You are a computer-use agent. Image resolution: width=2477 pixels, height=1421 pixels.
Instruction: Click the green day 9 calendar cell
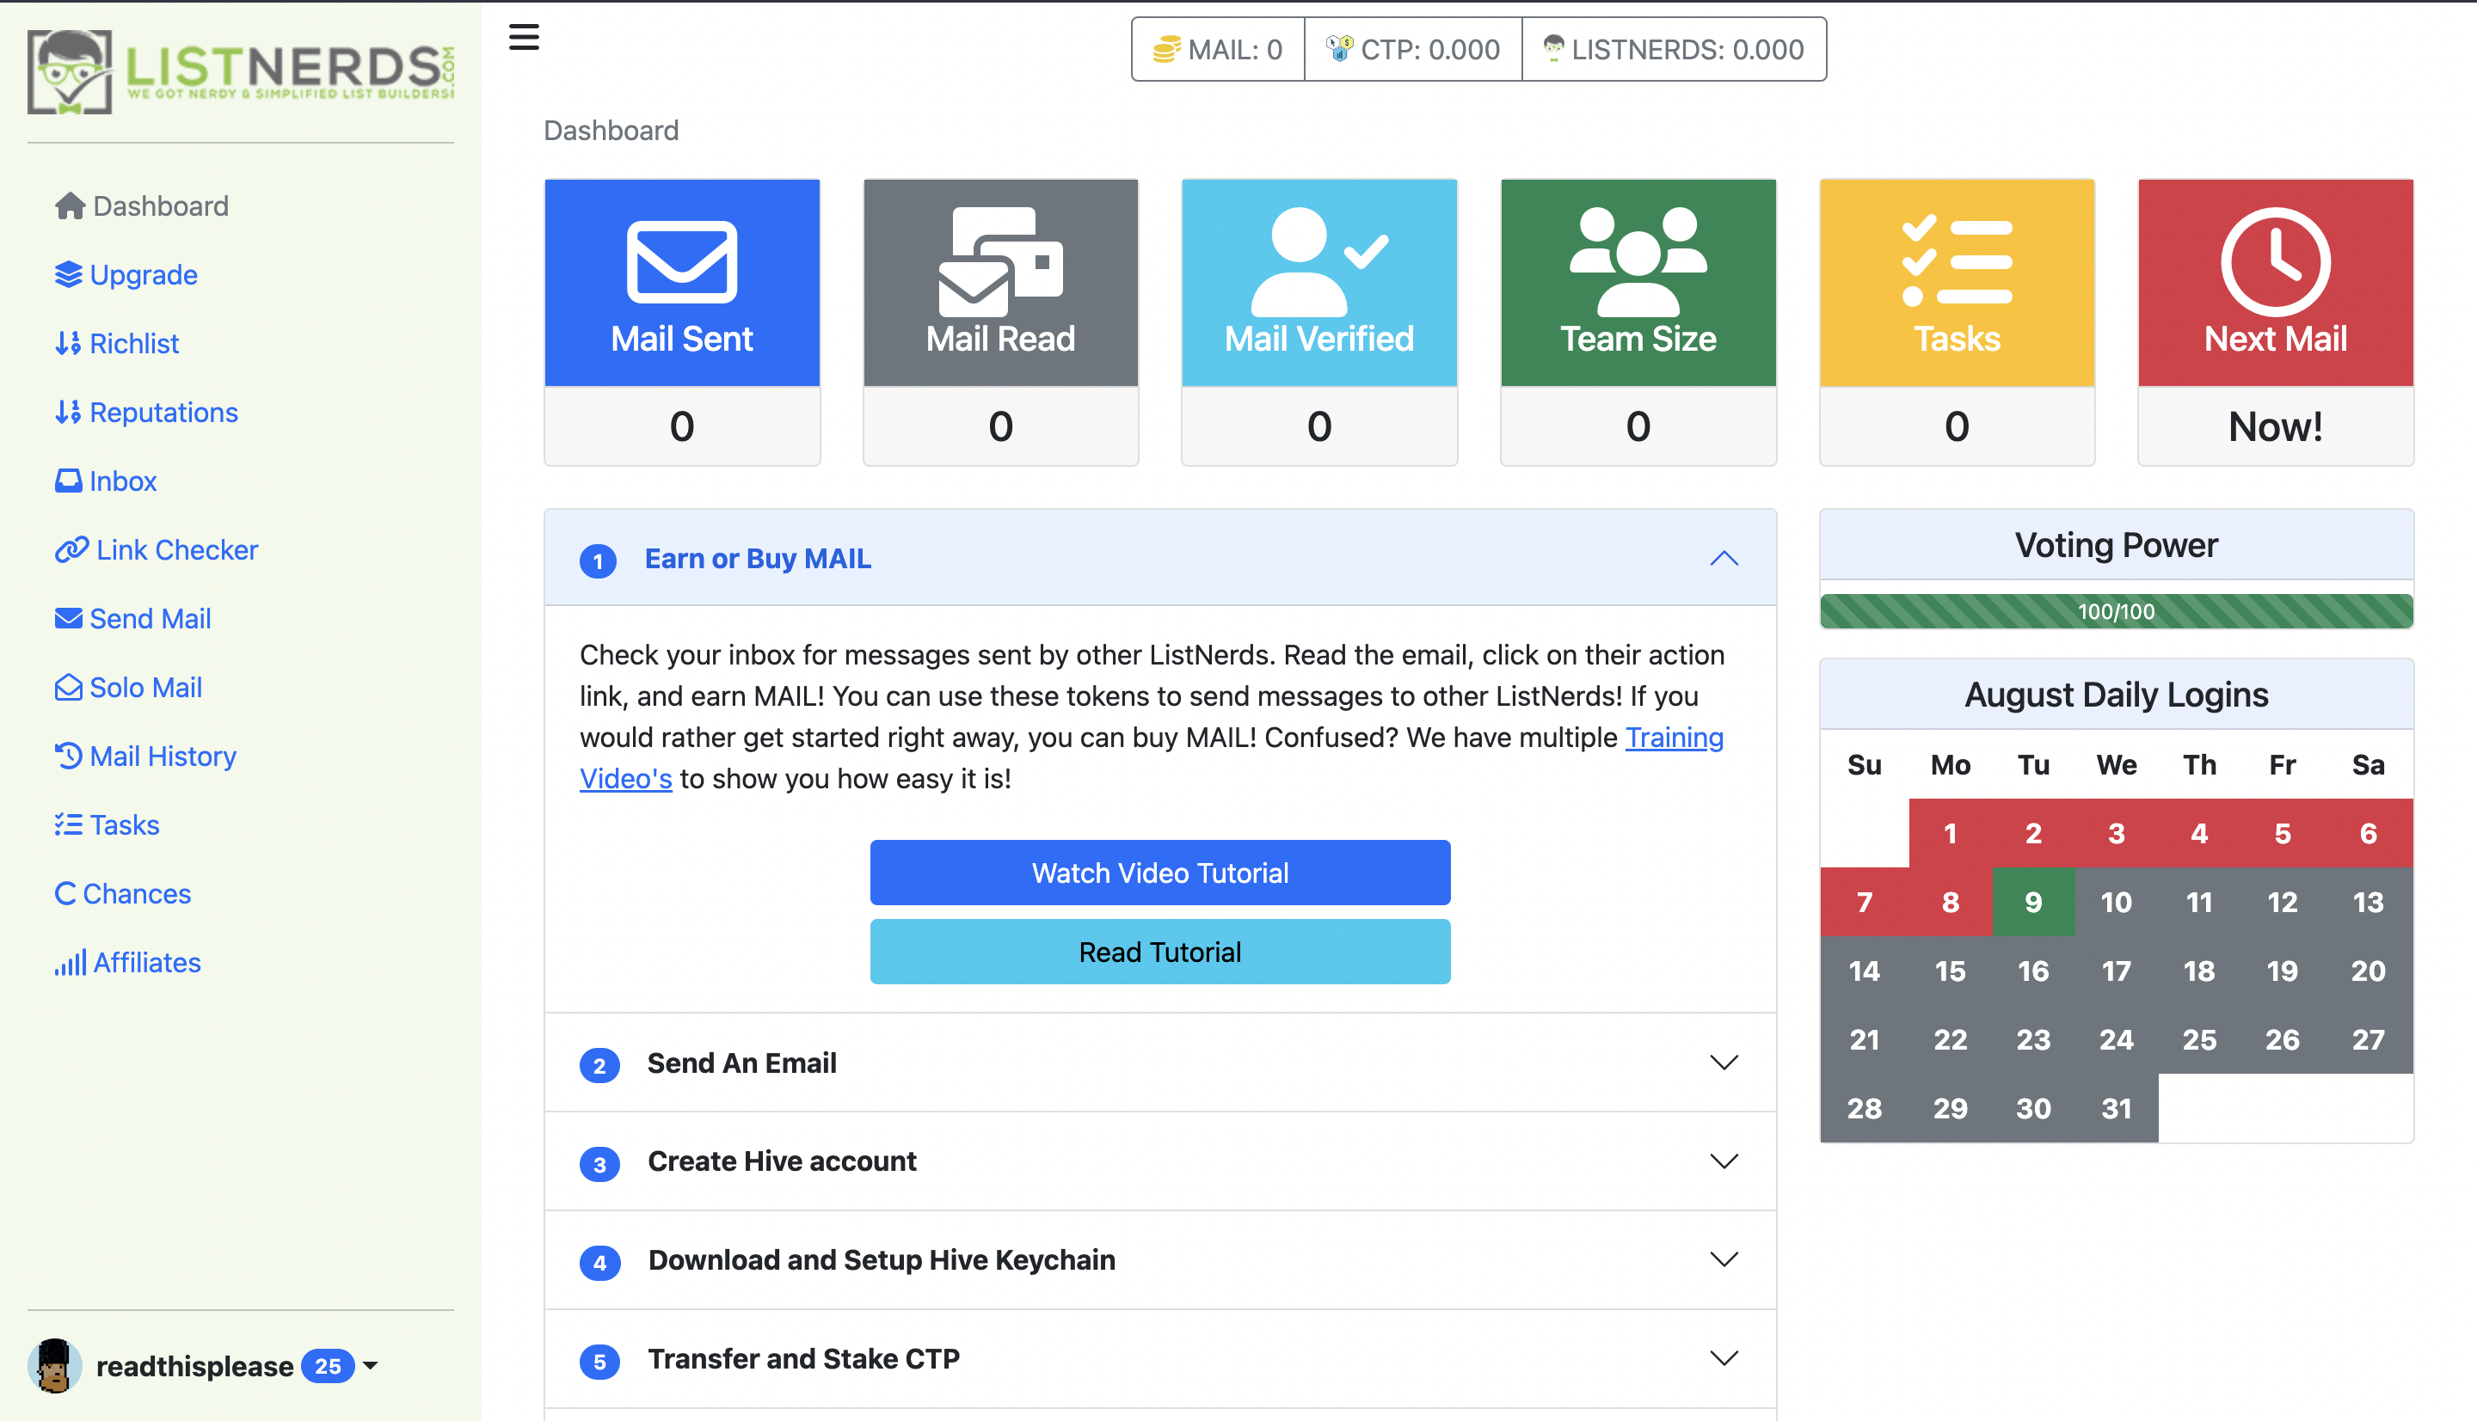pos(2032,902)
